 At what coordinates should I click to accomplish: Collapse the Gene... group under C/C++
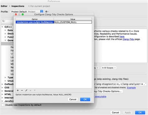5,40
